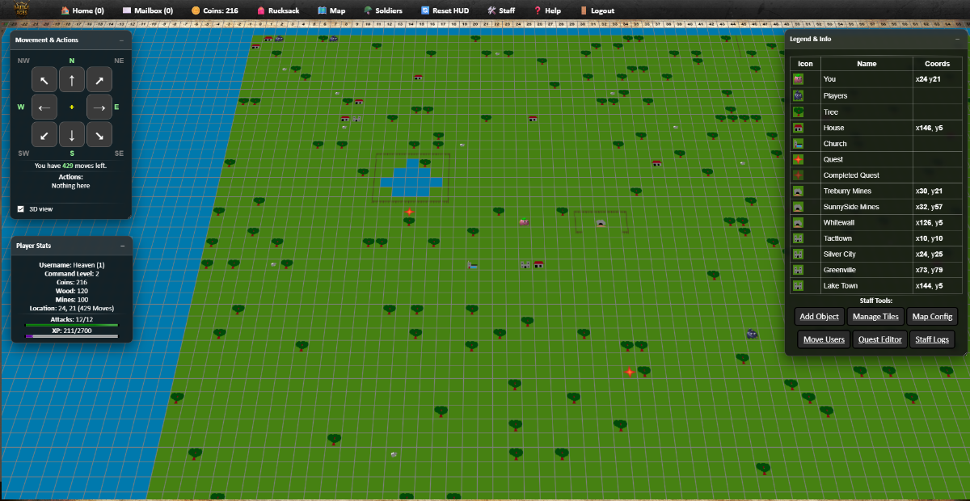970x501 pixels.
Task: Collapse the Player Stats panel
Action: (x=121, y=246)
